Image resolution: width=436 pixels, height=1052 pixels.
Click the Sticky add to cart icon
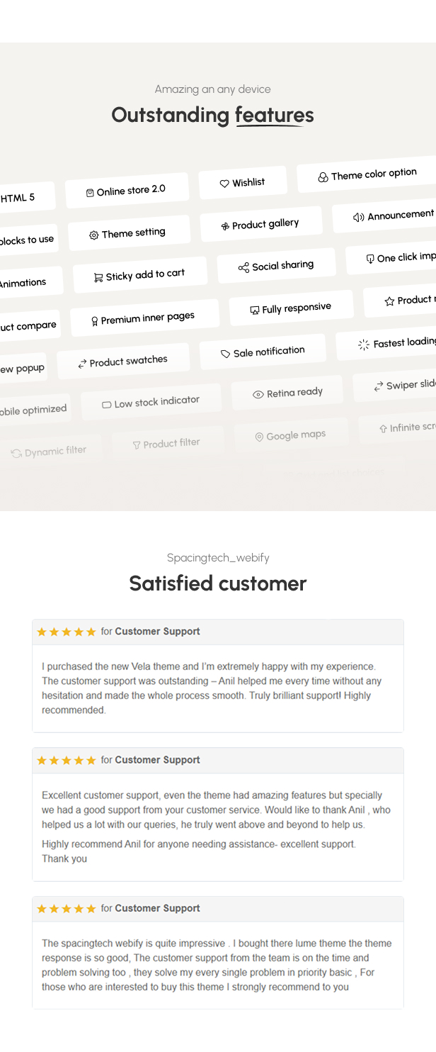[97, 274]
